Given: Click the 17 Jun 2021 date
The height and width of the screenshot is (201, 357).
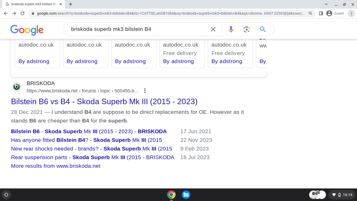Looking at the screenshot, I should [196, 131].
